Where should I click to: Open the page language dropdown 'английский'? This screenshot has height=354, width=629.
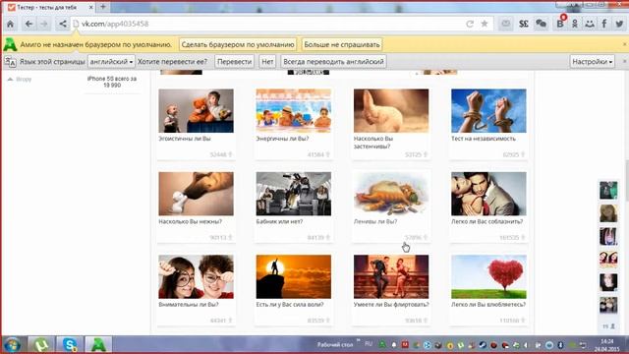[x=111, y=61]
